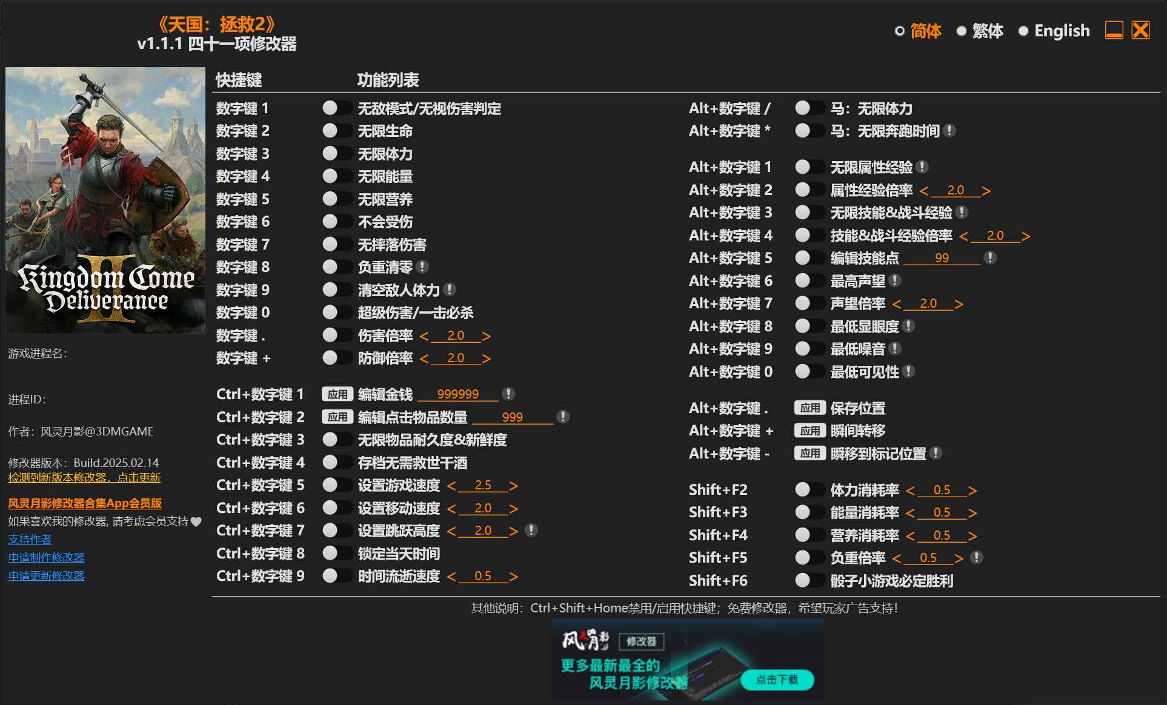Increase 伤害倍率 using the right arrow
Viewport: 1167px width, 705px height.
[487, 335]
